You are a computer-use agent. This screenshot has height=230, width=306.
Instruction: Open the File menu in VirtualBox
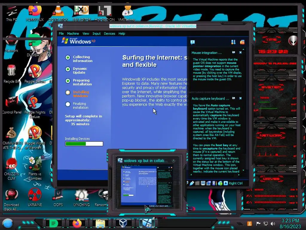tap(61, 34)
